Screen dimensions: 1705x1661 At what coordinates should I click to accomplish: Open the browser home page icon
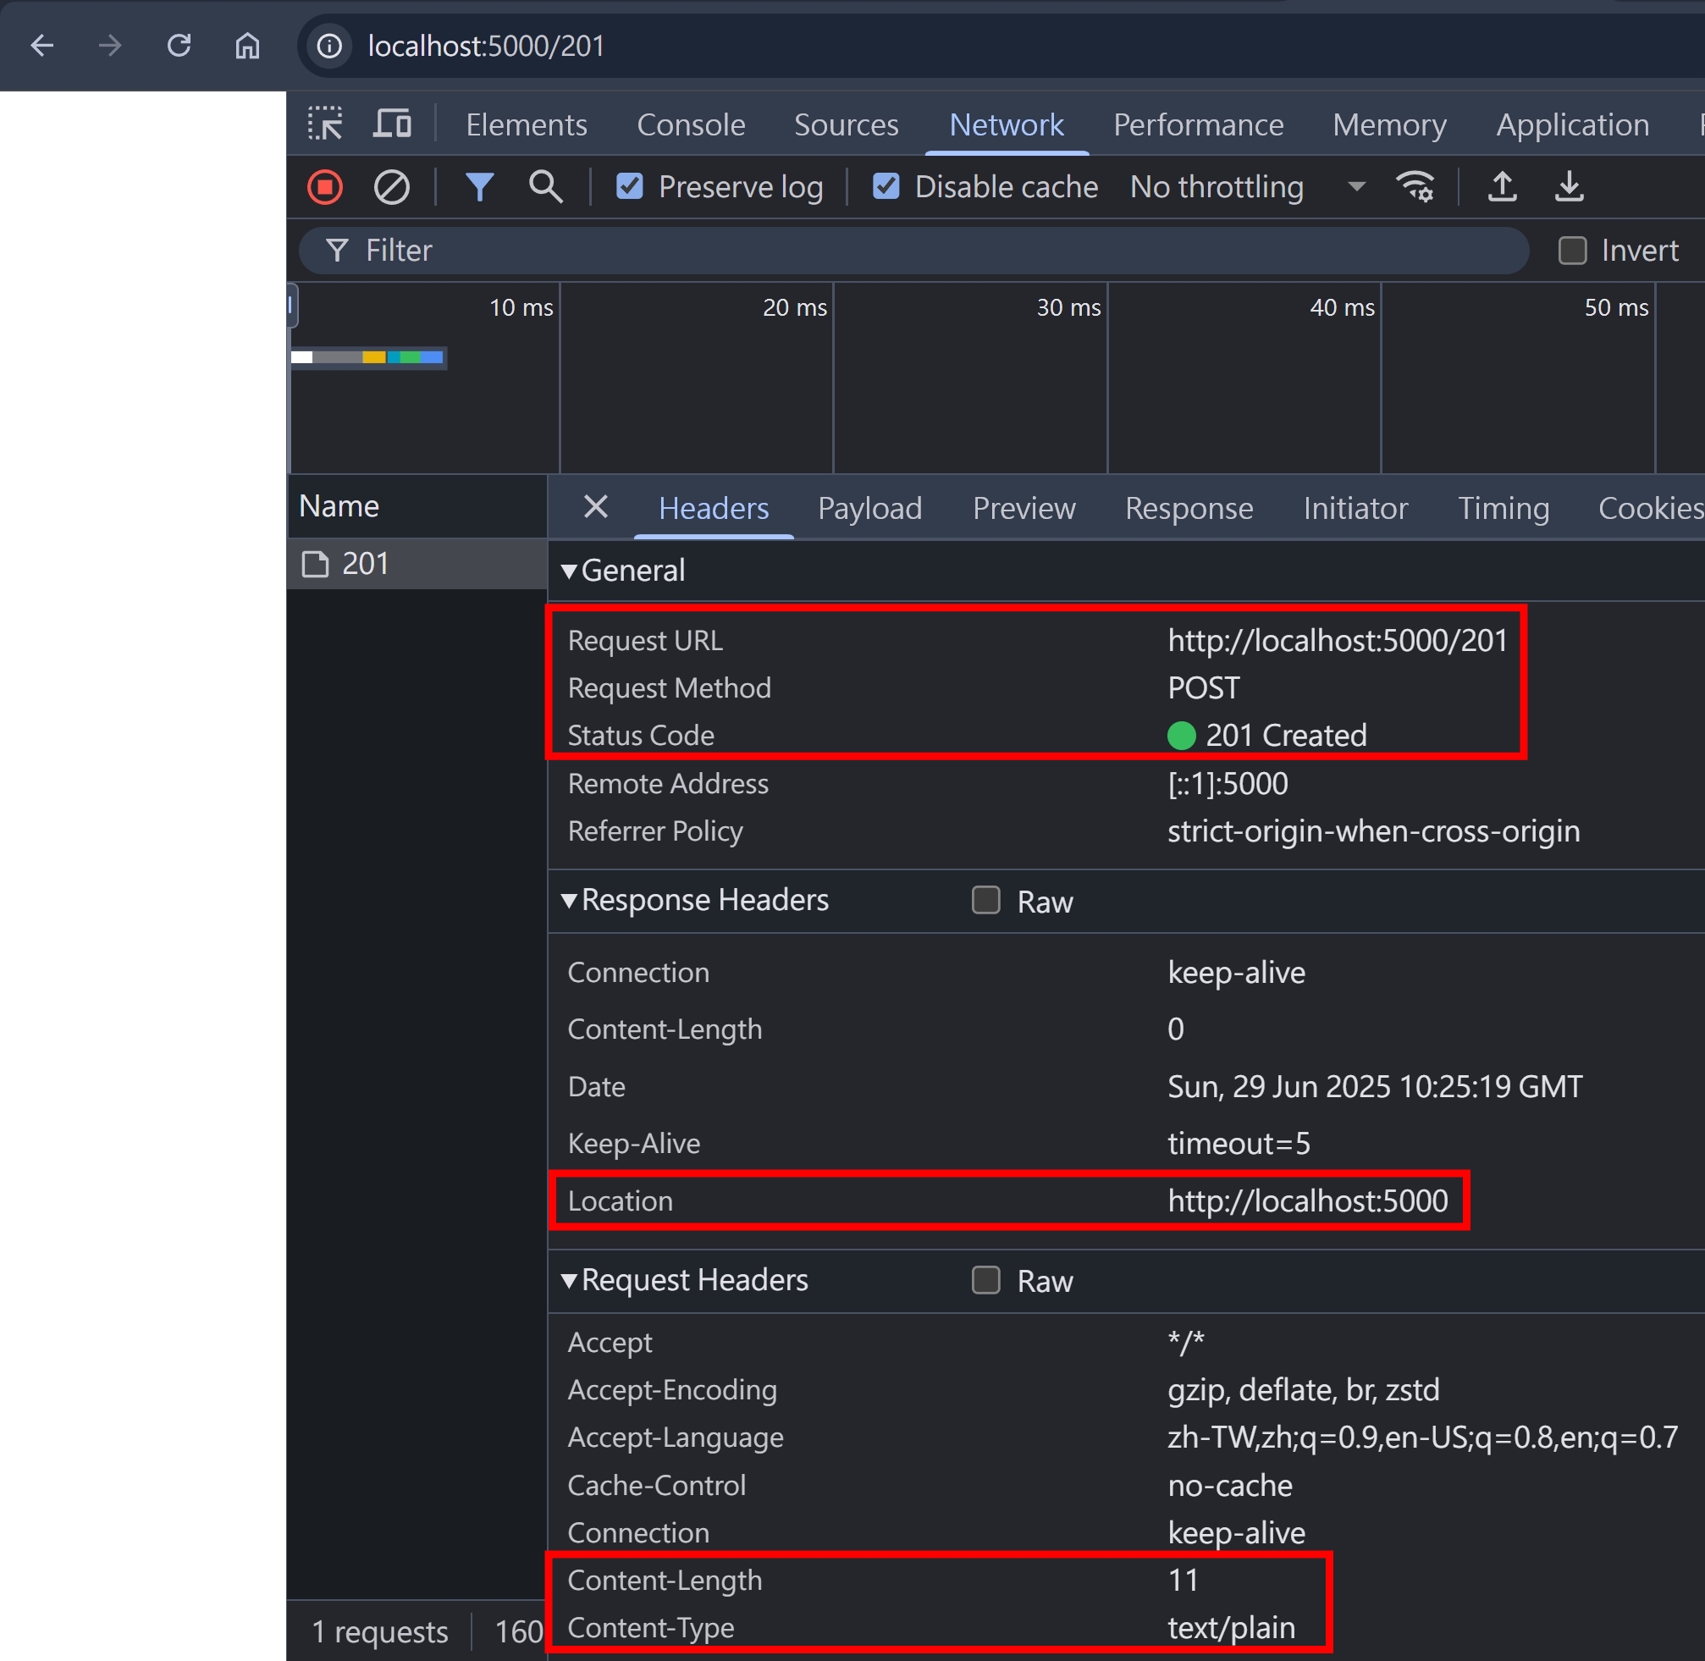point(247,46)
